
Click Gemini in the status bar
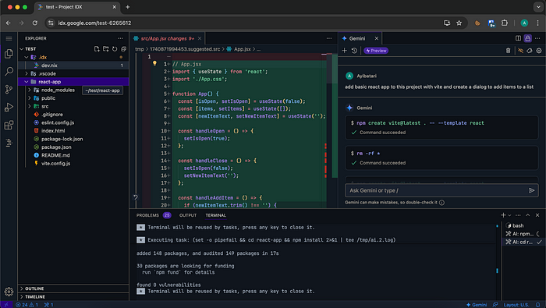[x=477, y=305]
